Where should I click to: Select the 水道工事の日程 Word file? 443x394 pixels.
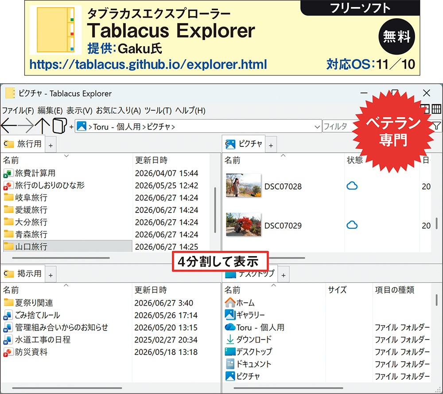pos(37,339)
